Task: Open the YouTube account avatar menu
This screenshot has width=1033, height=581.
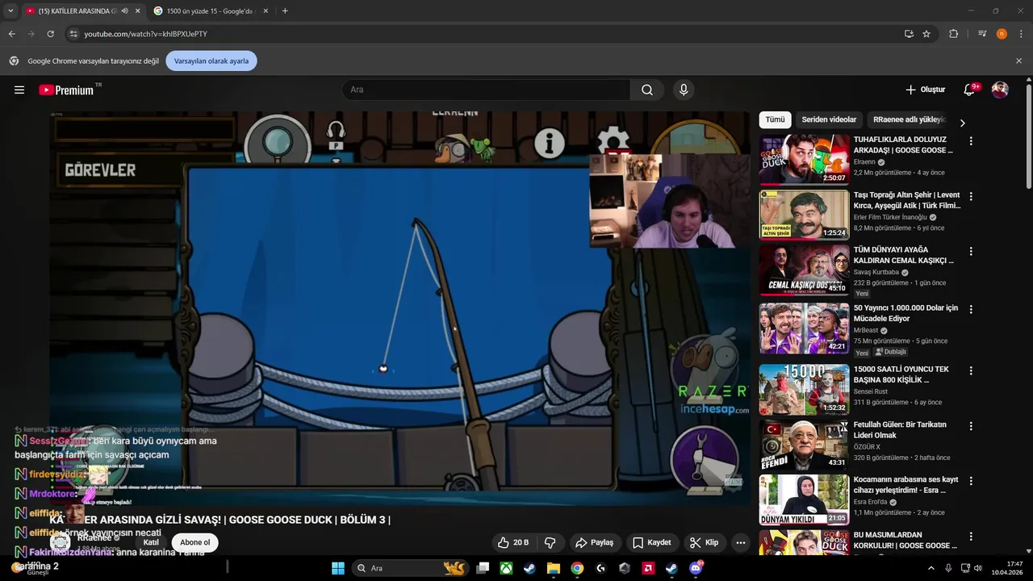Action: [x=1000, y=90]
